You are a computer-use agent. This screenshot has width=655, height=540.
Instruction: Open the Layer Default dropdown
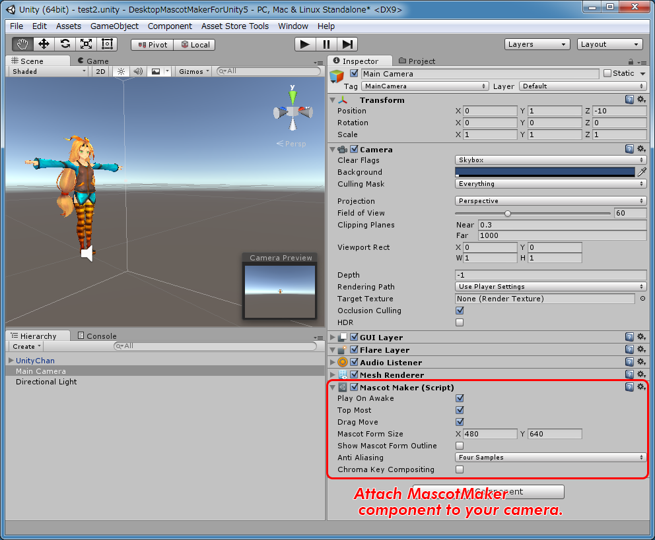(583, 86)
